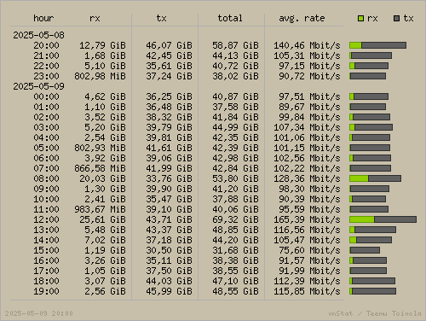This screenshot has height=321, width=426.
Task: Click tx value 30,50 GiB
Action: [x=169, y=250]
